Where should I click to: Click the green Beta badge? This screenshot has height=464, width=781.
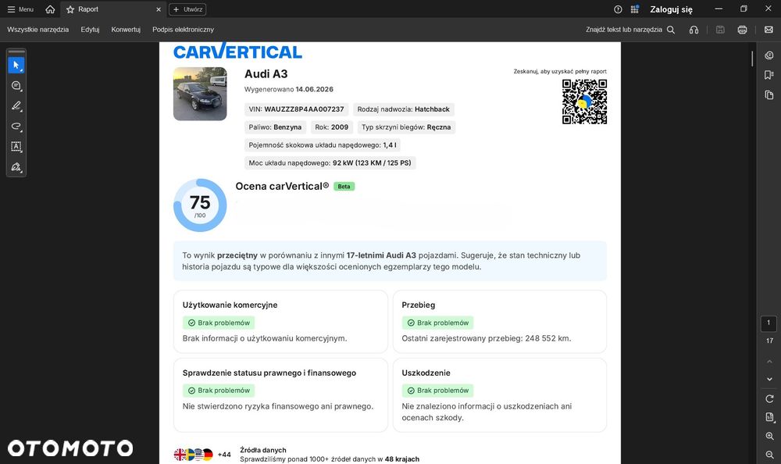tap(344, 187)
